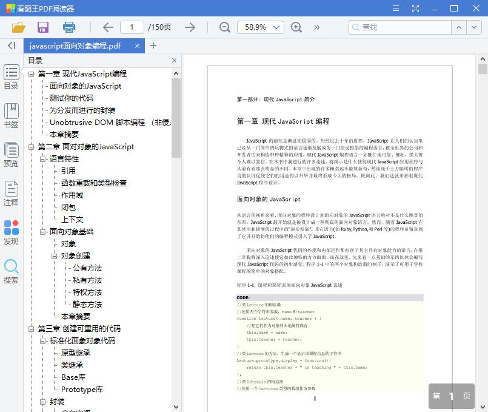The width and height of the screenshot is (488, 412).
Task: Jump to 作用域 outline entry
Action: [x=72, y=195]
